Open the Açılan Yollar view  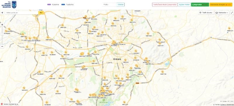click(184, 5)
